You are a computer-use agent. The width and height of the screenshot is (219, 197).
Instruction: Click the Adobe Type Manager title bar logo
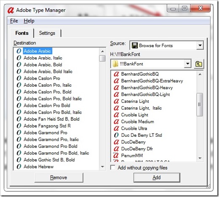coord(11,10)
